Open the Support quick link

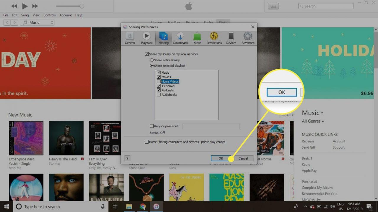tap(339, 147)
